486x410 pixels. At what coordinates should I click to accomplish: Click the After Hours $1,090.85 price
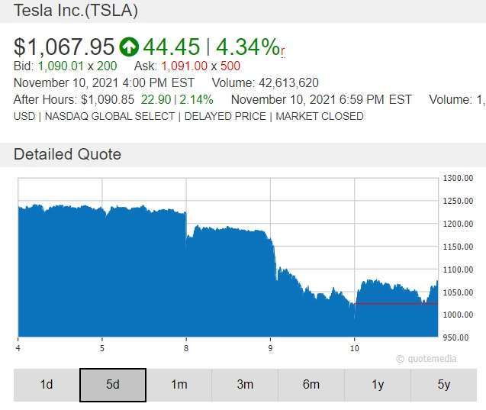click(x=108, y=100)
